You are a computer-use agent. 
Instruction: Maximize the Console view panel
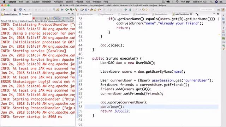coord(72,14)
